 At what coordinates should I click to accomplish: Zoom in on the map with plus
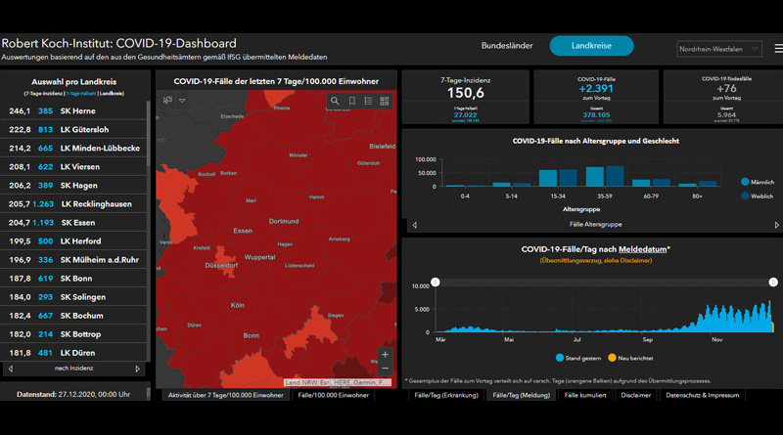tap(385, 355)
